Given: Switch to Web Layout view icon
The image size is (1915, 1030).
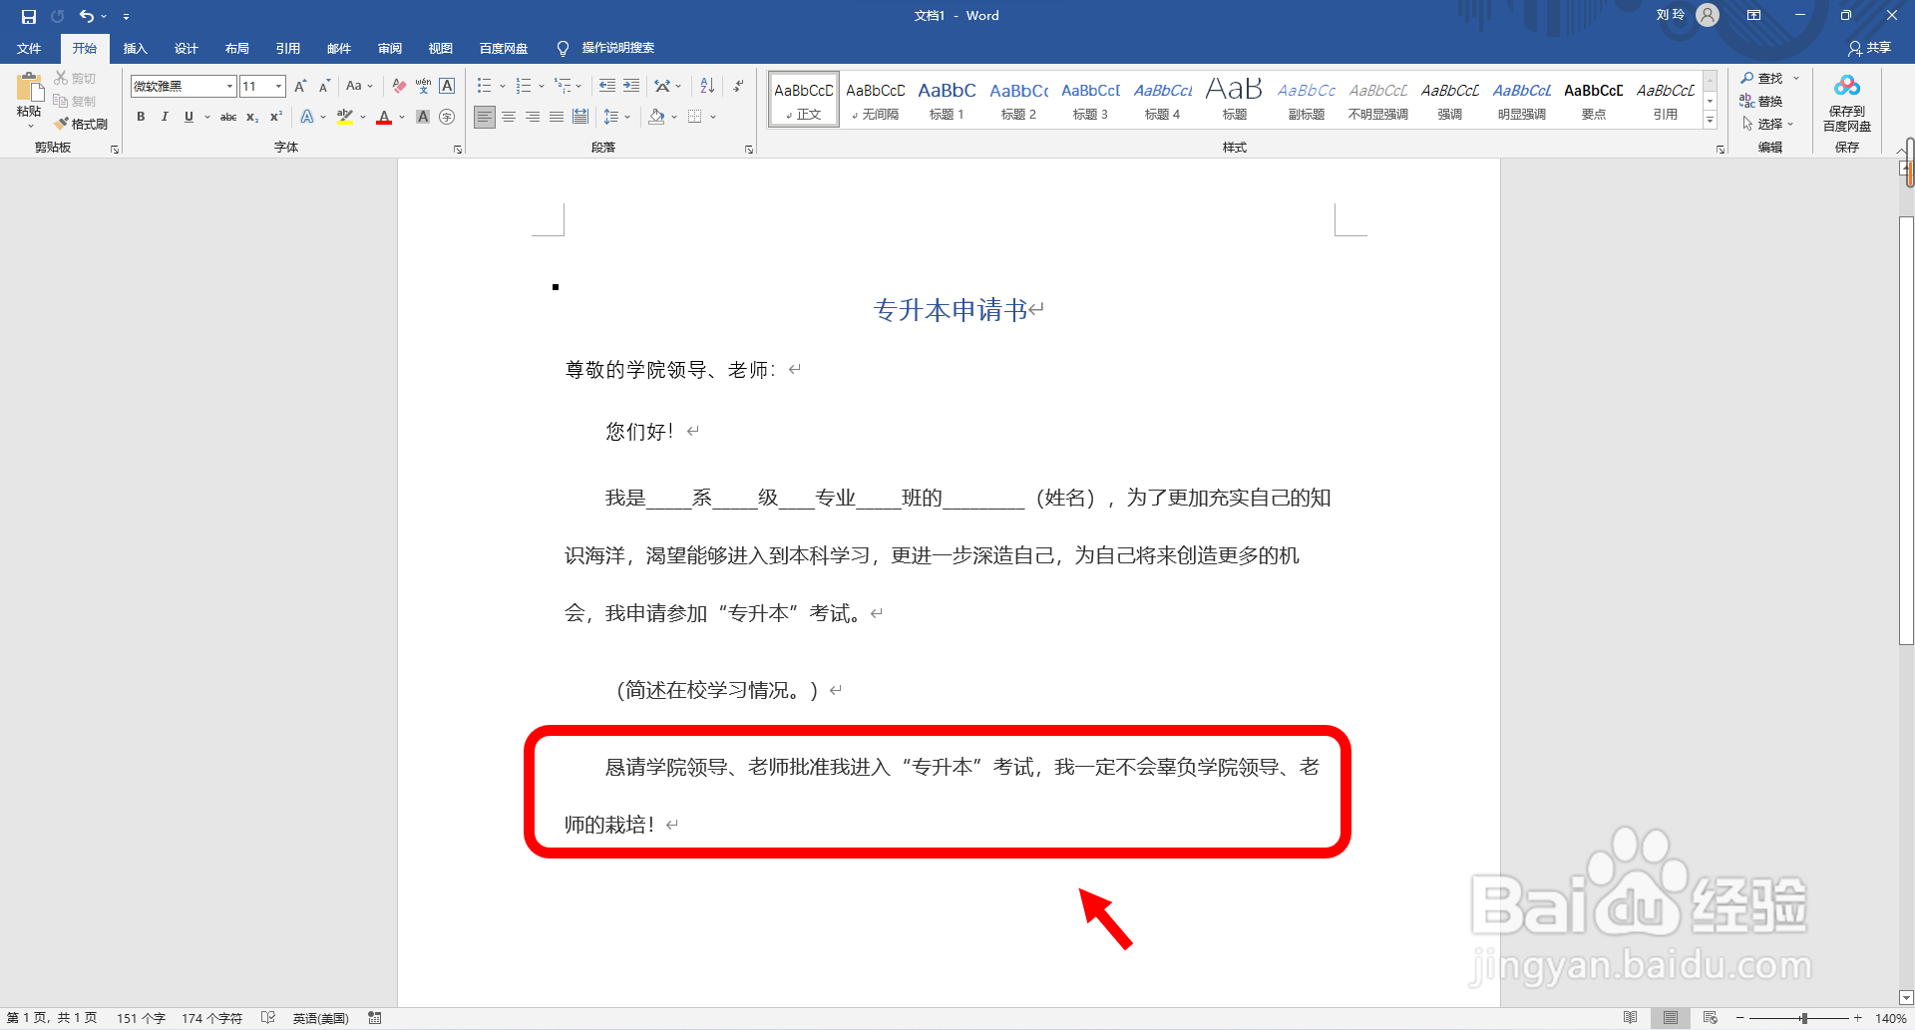Looking at the screenshot, I should [x=1710, y=1018].
